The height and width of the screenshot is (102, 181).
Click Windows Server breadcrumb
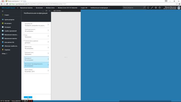click(50, 8)
